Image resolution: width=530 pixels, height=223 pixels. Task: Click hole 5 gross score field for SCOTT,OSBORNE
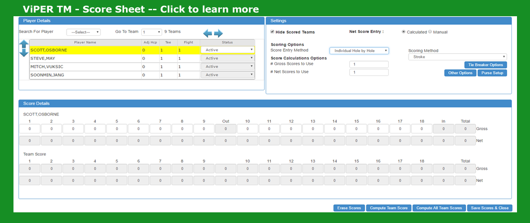click(117, 129)
